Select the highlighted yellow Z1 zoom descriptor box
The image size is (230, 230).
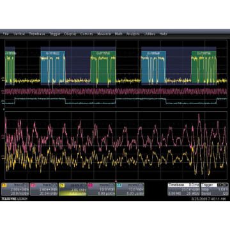pyautogui.click(x=73, y=189)
